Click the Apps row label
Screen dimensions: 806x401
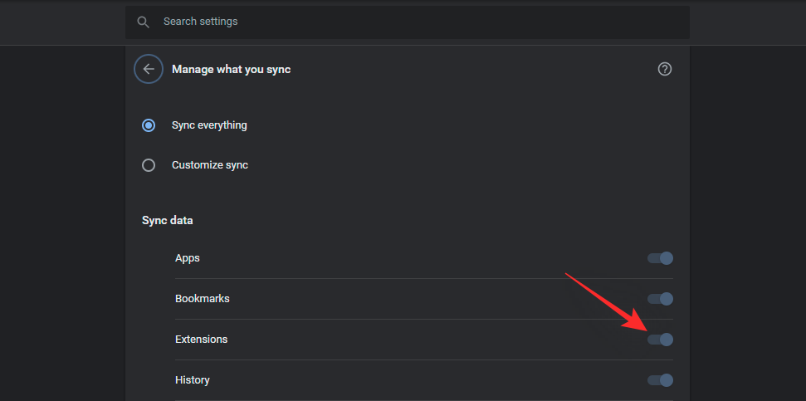188,258
